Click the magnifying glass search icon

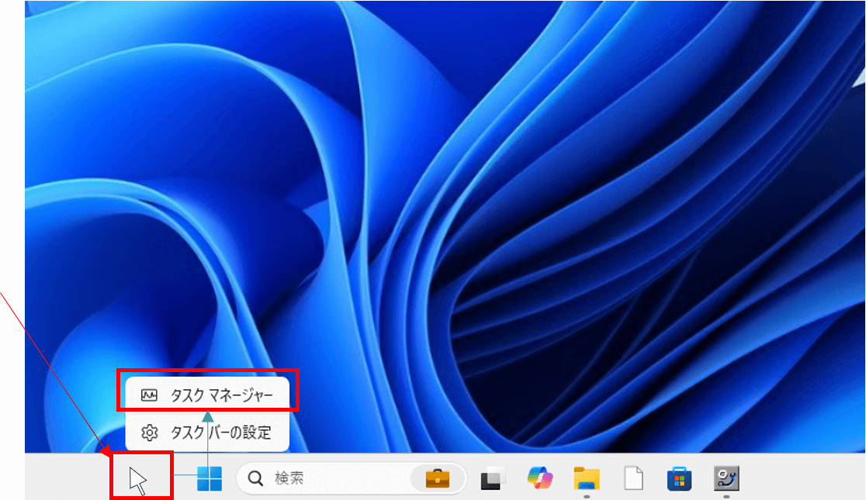[255, 479]
